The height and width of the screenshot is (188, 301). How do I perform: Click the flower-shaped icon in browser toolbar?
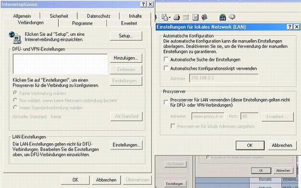click(204, 17)
